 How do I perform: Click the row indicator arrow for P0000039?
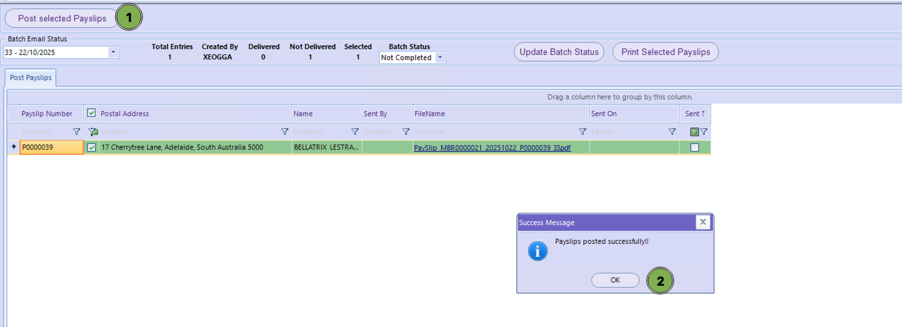14,148
